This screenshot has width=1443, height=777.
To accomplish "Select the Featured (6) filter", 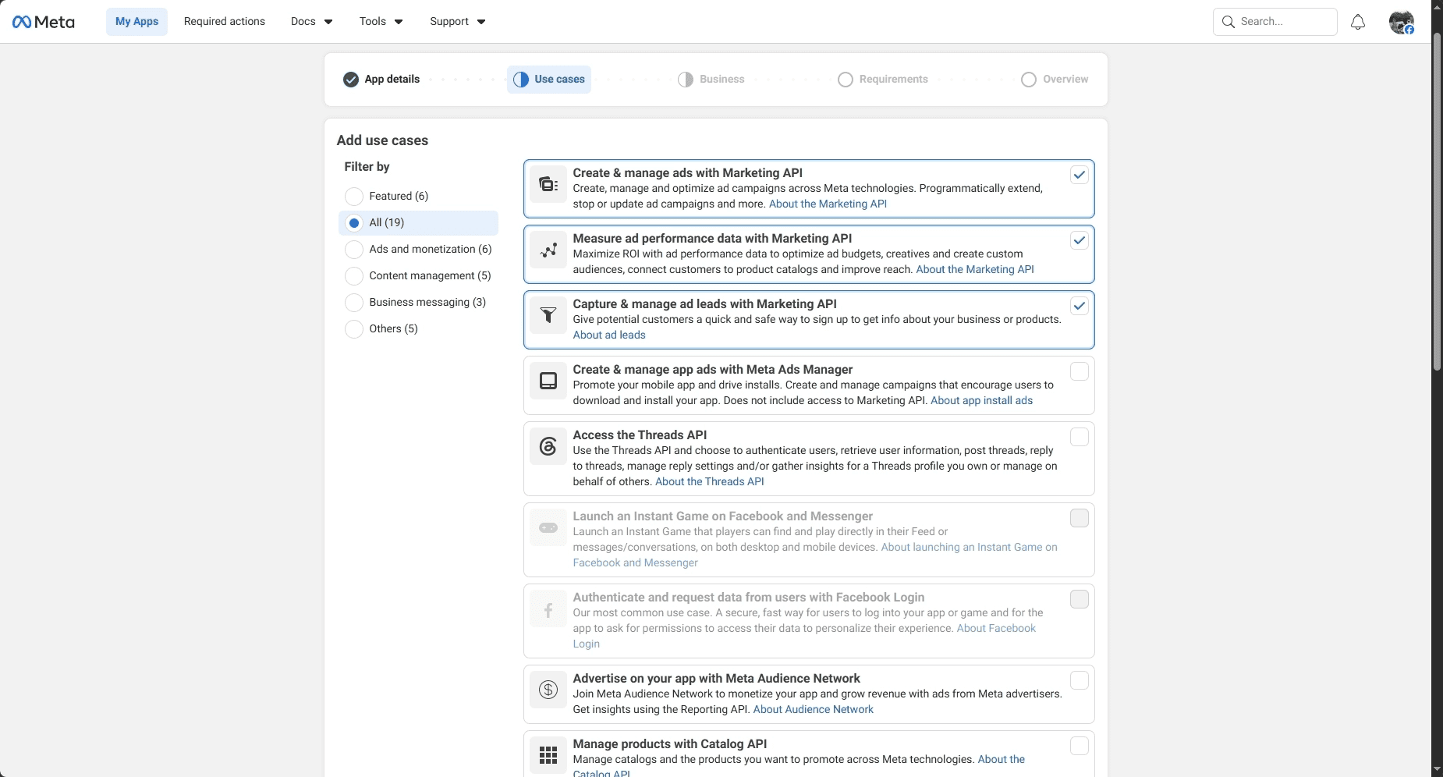I will [x=419, y=196].
